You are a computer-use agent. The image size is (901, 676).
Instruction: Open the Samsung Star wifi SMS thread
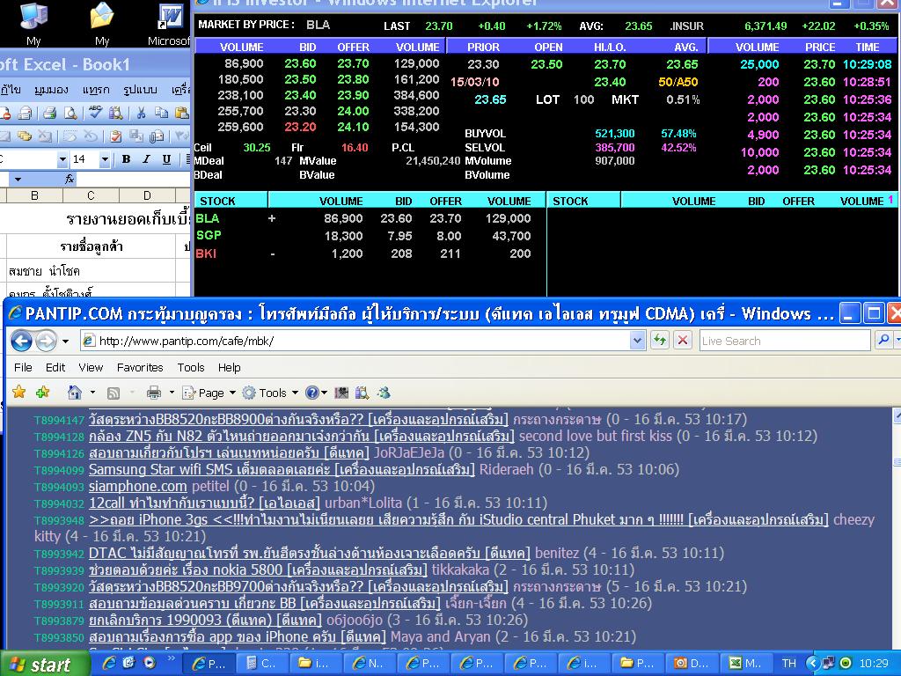pos(282,470)
